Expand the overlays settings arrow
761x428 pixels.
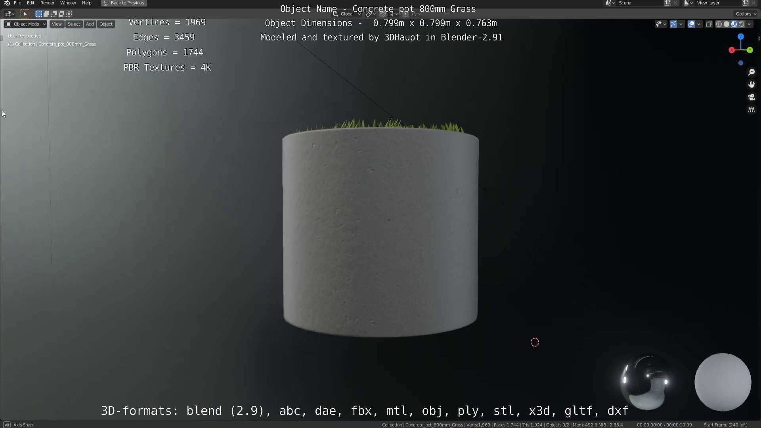point(699,24)
